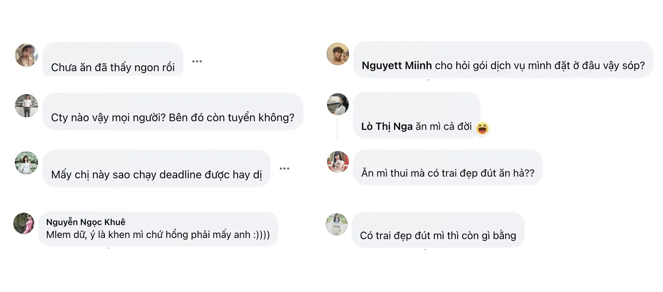Image resolution: width=663 pixels, height=292 pixels.
Task: Click the "Mấy chị này sao chạy deadline" comment
Action: 156,174
